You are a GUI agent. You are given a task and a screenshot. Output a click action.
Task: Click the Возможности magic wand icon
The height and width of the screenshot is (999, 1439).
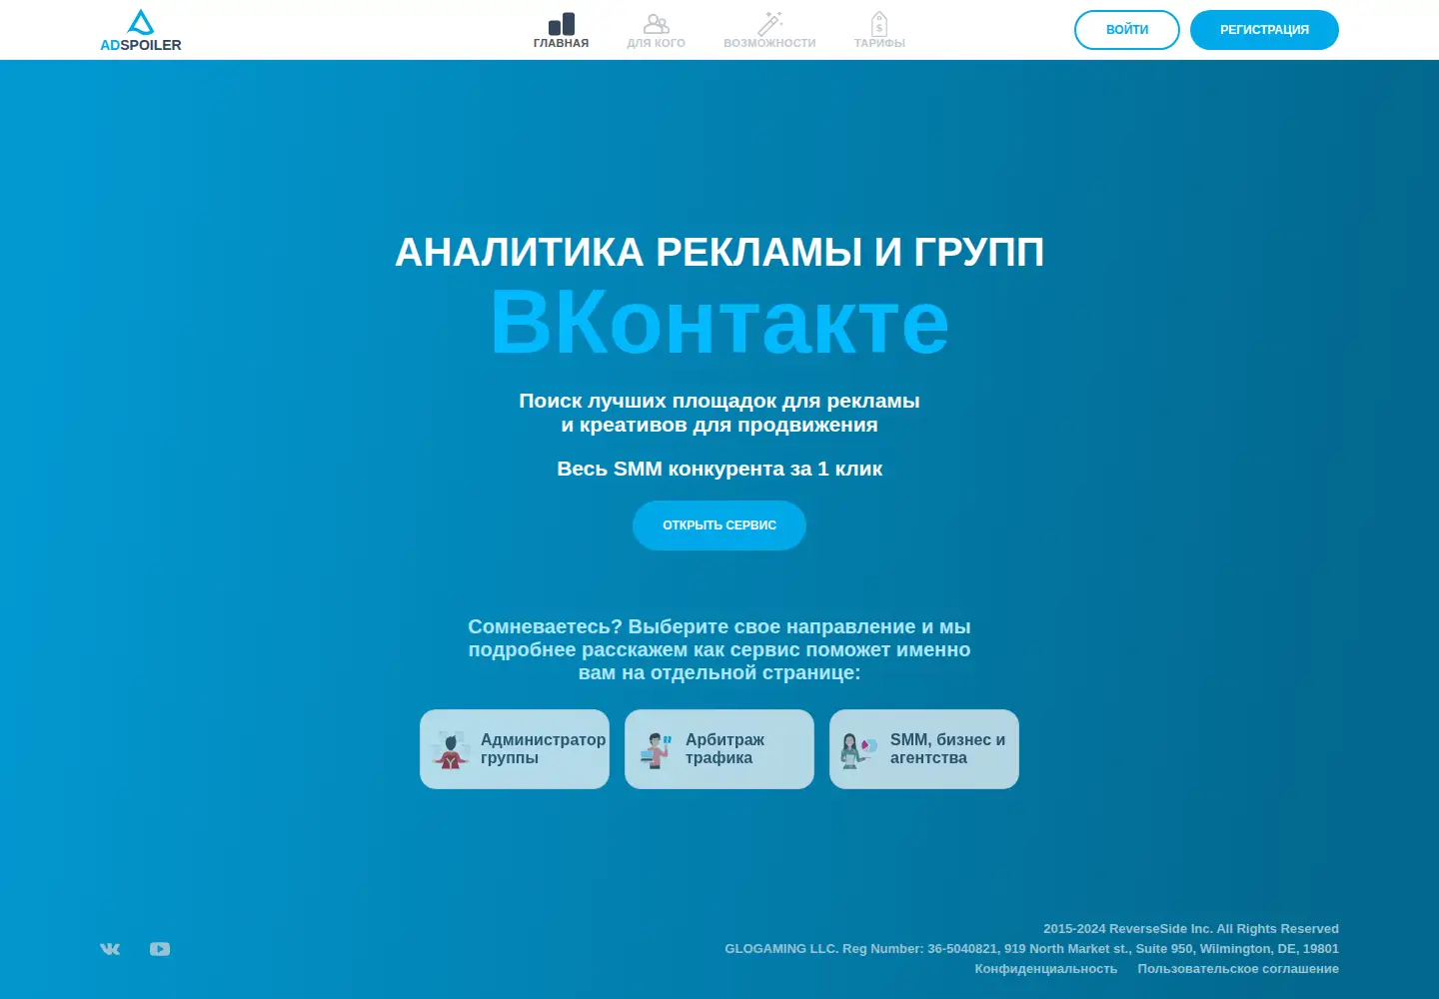click(x=769, y=24)
